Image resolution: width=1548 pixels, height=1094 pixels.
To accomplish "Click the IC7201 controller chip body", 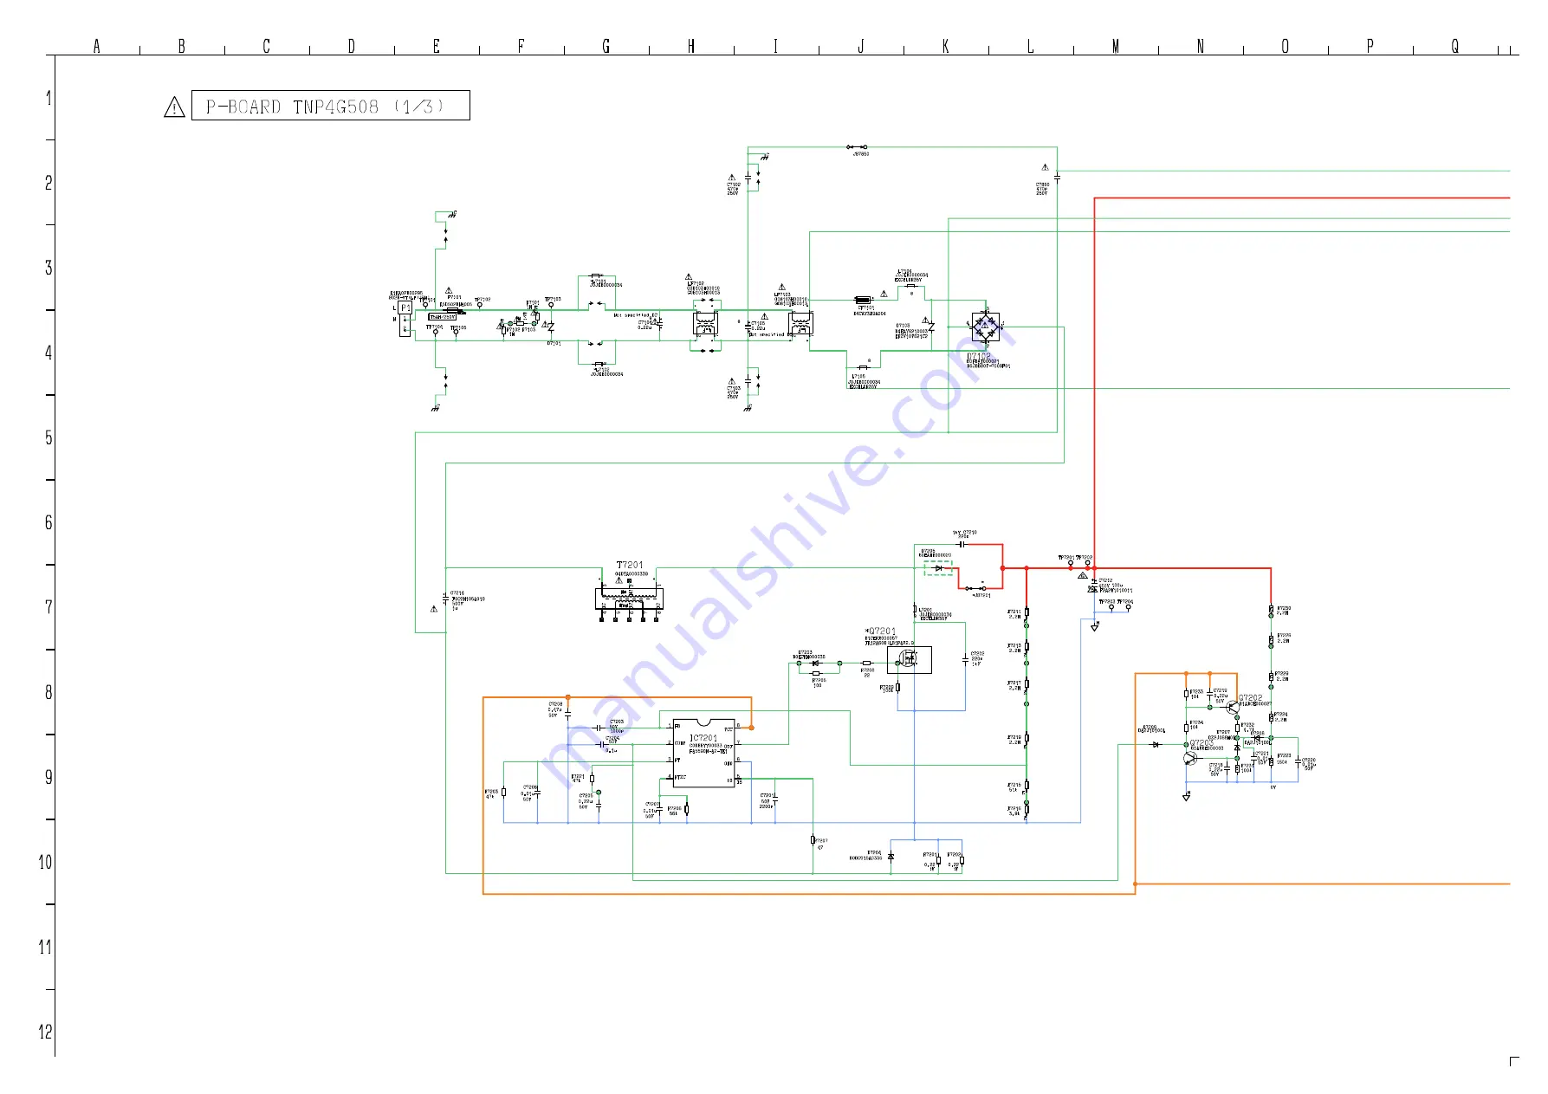I will (x=703, y=752).
